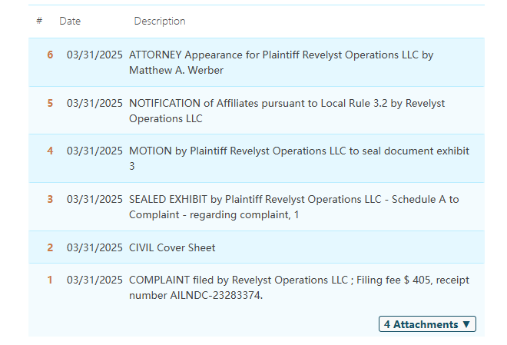Screen dimensions: 507x345
Task: Expand the 4 Attachments dropdown
Action: tap(427, 324)
